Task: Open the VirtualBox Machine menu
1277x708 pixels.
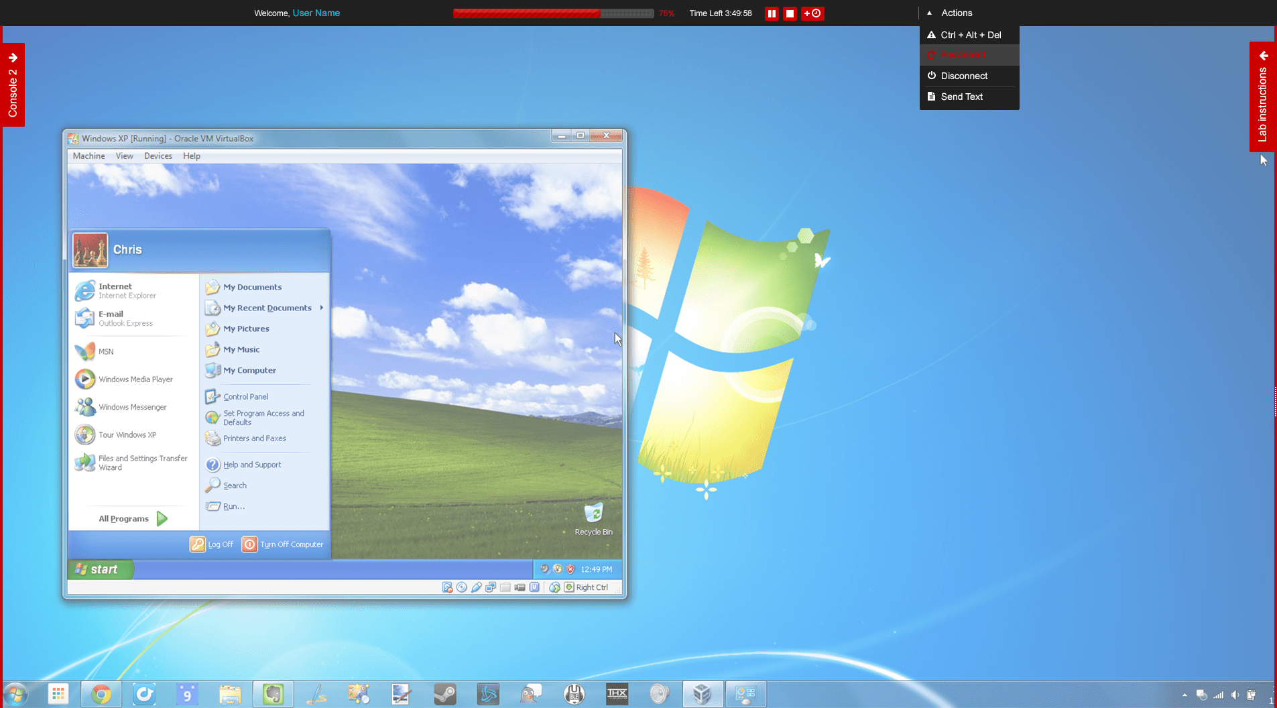Action: 88,156
